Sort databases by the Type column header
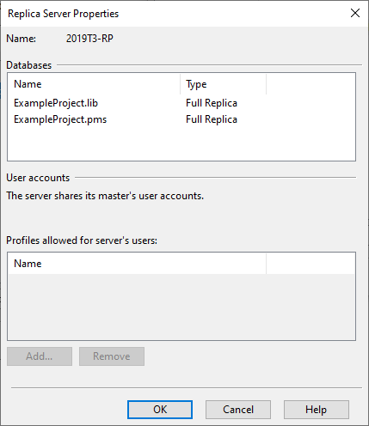The image size is (369, 426). 224,84
